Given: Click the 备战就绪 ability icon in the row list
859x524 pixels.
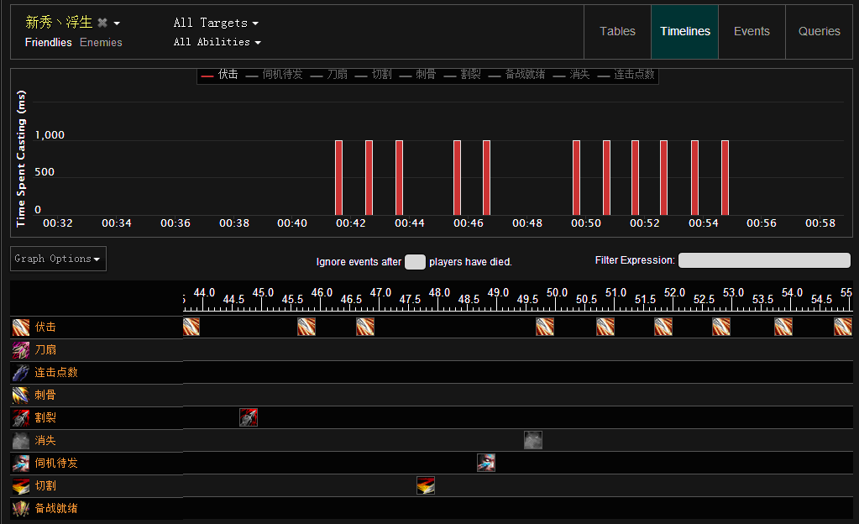Looking at the screenshot, I should click(21, 509).
